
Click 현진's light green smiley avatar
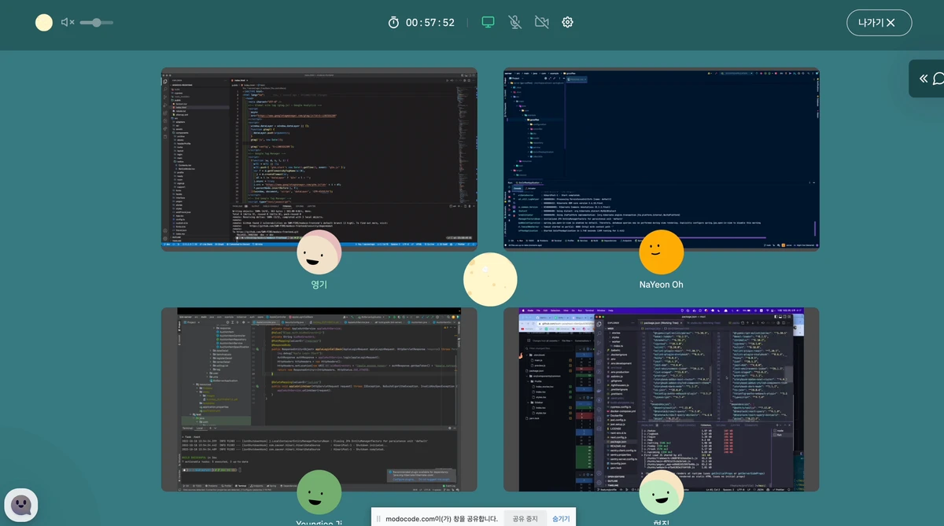pos(661,492)
